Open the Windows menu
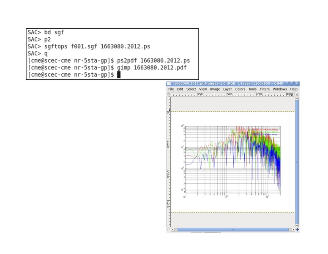 (x=279, y=89)
